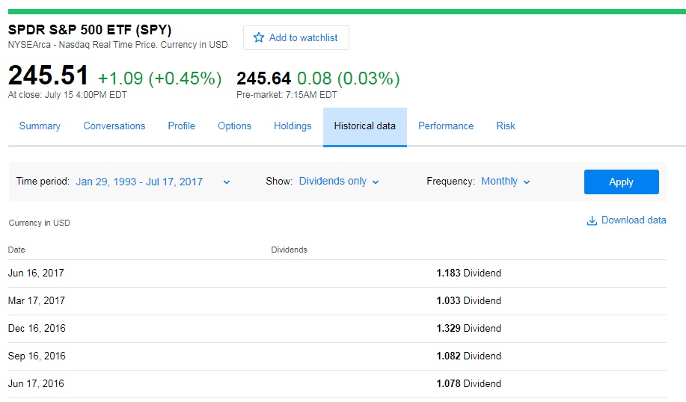Select the Options tab

pyautogui.click(x=234, y=126)
